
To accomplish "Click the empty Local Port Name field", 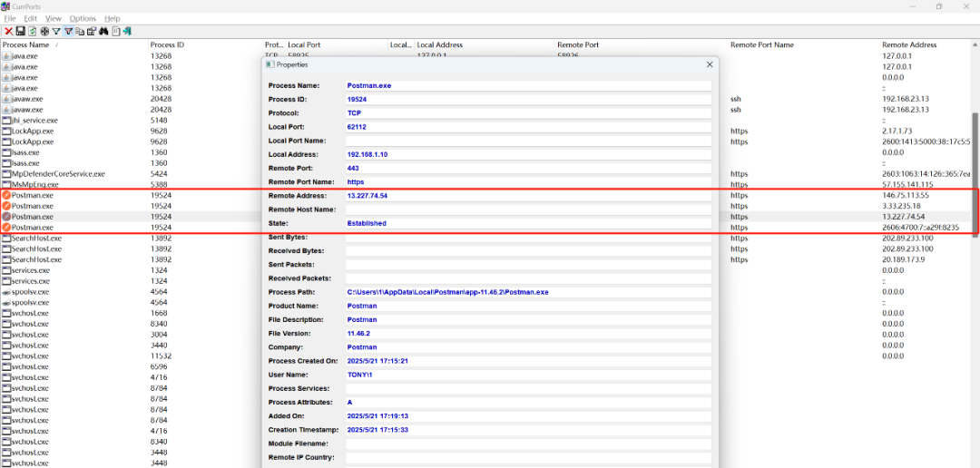I will pos(528,141).
